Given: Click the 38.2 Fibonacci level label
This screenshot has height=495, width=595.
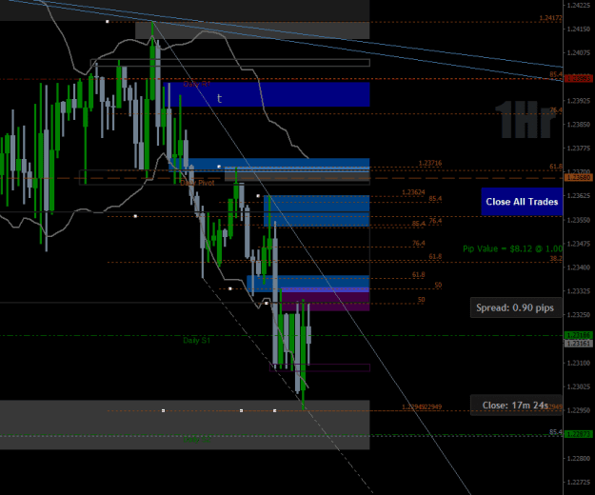Looking at the screenshot, I should tap(556, 258).
